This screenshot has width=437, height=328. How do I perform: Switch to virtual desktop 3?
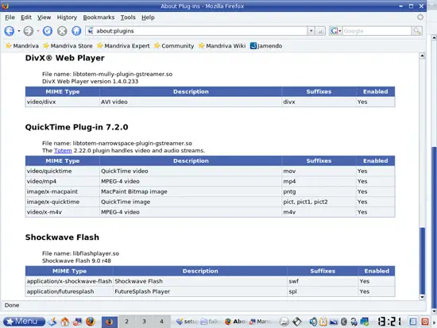click(144, 322)
